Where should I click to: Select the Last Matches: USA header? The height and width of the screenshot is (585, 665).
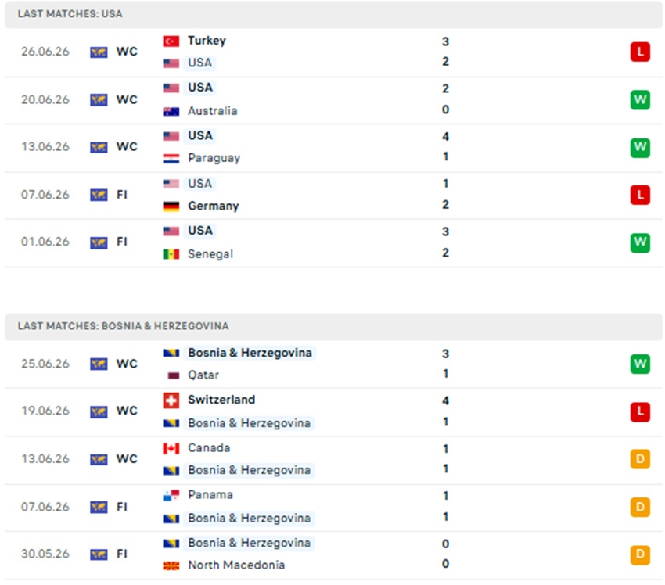click(x=333, y=14)
